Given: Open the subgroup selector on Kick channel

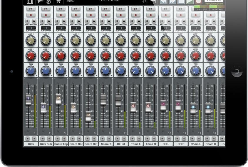Looking at the screenshot, I should click(31, 28).
